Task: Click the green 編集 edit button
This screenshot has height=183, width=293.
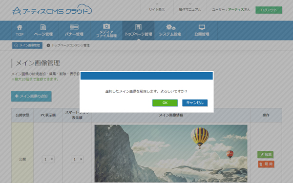Action: point(265,154)
